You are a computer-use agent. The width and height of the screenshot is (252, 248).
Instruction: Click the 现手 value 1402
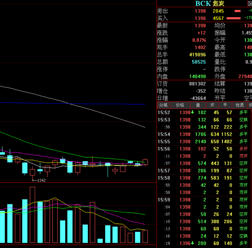point(200,48)
